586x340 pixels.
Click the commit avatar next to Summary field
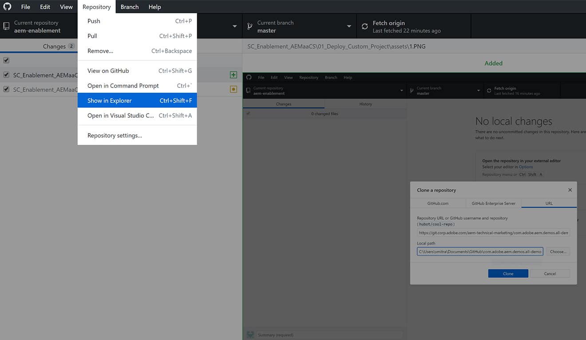(x=250, y=334)
